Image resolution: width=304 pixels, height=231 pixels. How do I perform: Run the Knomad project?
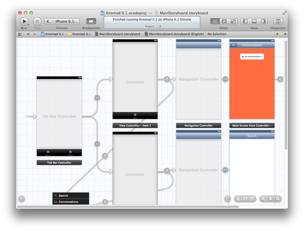pos(24,21)
